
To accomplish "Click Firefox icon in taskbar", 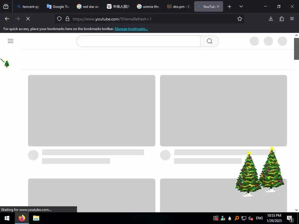I will 22,218.
